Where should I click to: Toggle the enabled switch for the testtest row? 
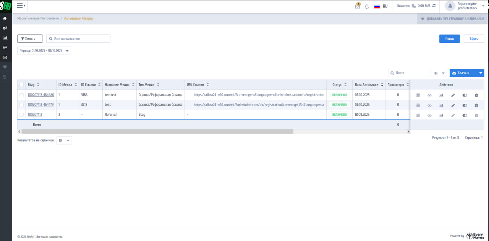pyautogui.click(x=465, y=95)
